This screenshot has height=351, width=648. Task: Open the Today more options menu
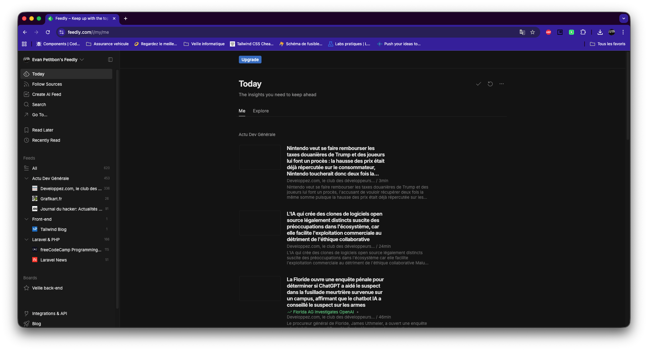502,84
